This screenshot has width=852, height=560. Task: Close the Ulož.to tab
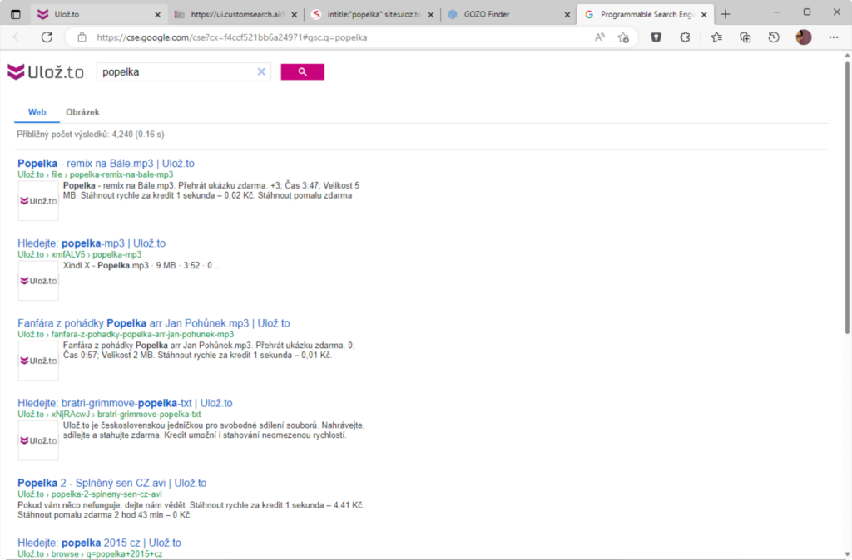point(157,15)
